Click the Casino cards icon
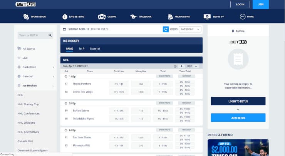Viewport: 285px width, 156px height. 102,17
